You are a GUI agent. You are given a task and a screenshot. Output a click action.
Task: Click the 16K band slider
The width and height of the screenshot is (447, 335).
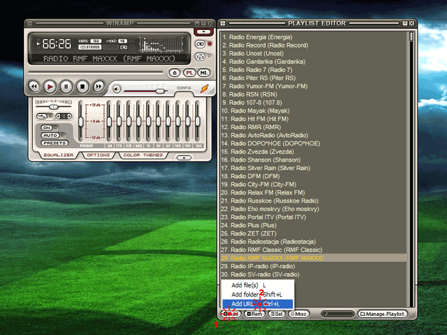click(197, 121)
